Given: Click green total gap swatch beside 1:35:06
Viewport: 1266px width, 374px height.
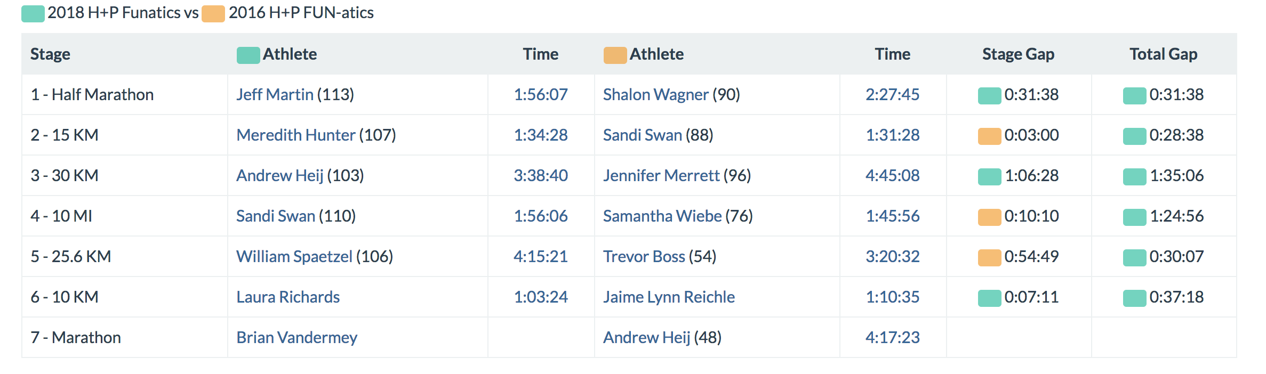Looking at the screenshot, I should click(x=1134, y=176).
